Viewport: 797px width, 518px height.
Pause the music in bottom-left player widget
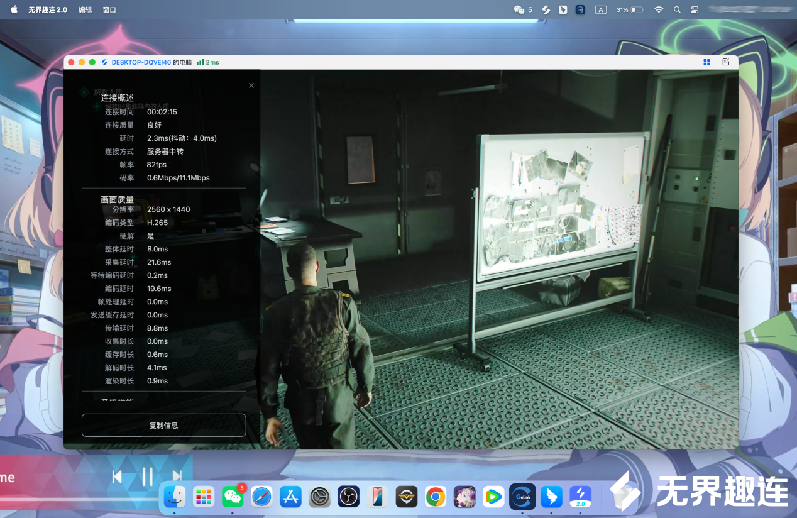pos(147,477)
